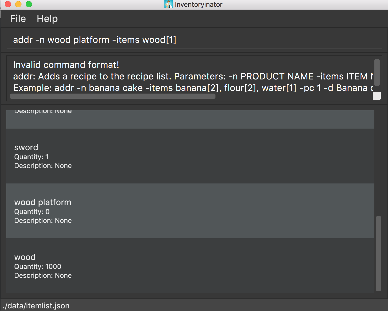Click the item list vertical scrollbar
The height and width of the screenshot is (311, 388).
pos(378,253)
